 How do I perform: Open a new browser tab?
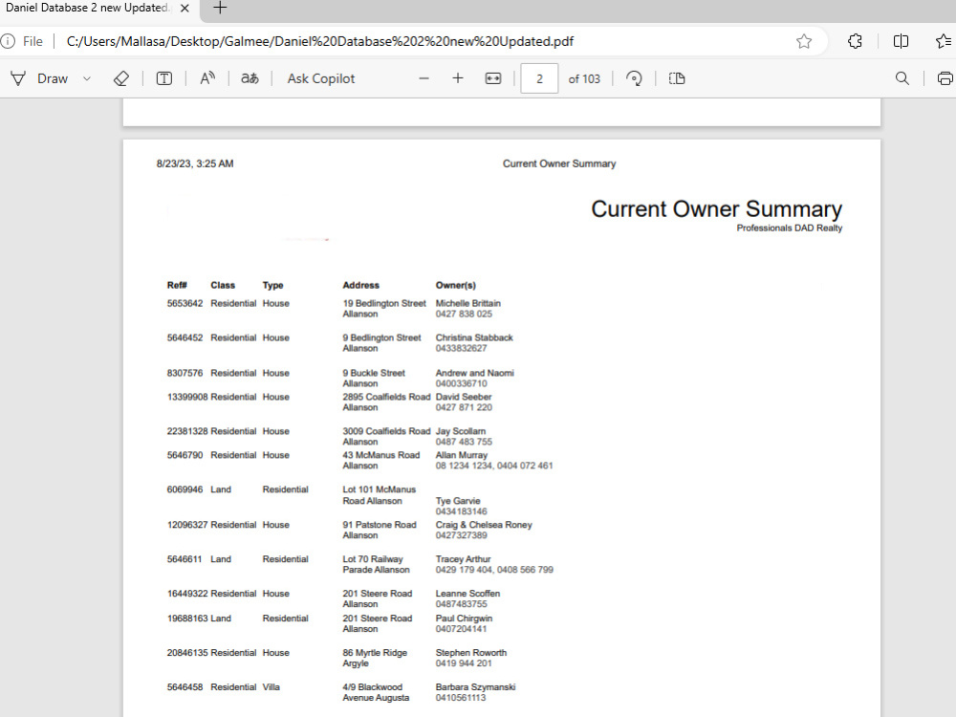pyautogui.click(x=220, y=8)
